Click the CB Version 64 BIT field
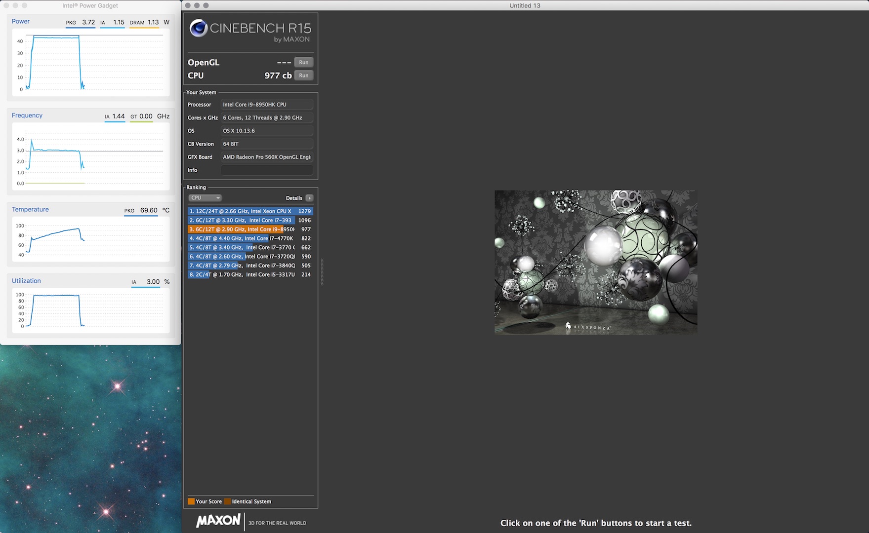The width and height of the screenshot is (869, 533). pyautogui.click(x=267, y=144)
